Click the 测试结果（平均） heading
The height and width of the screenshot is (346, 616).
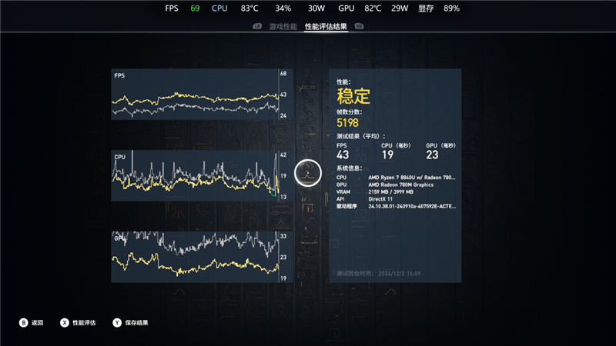click(x=361, y=136)
